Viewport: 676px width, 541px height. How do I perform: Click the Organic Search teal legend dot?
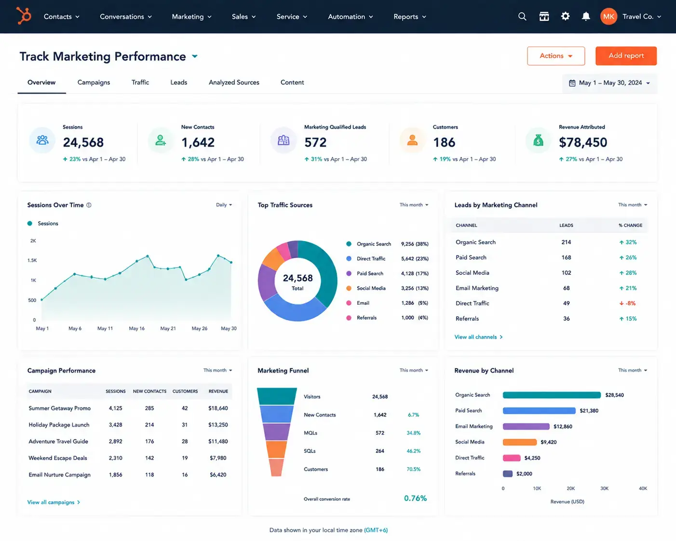coord(349,244)
